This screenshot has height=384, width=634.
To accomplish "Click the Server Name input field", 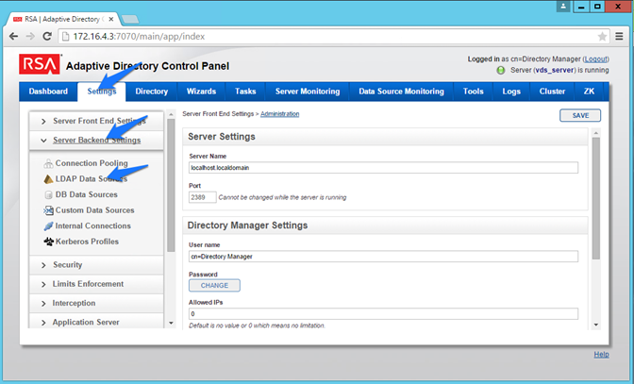I will click(383, 168).
